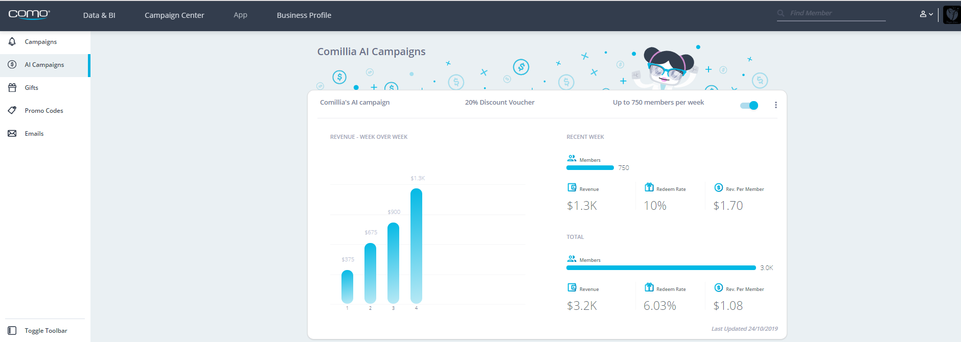
Task: Click the $1.3K recent week revenue value
Action: (582, 206)
